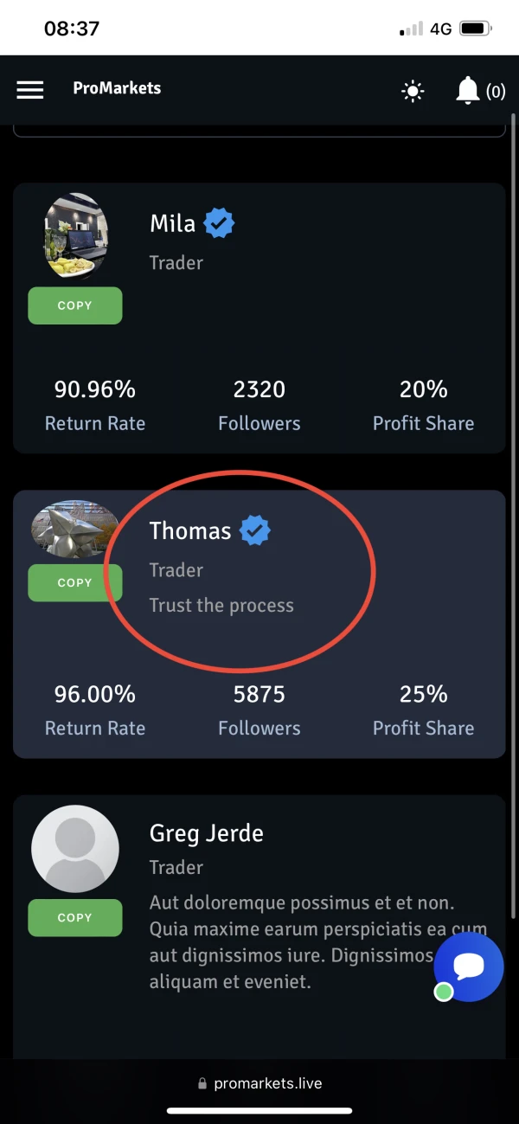Open the live chat bubble
519x1124 pixels.
[x=468, y=967]
